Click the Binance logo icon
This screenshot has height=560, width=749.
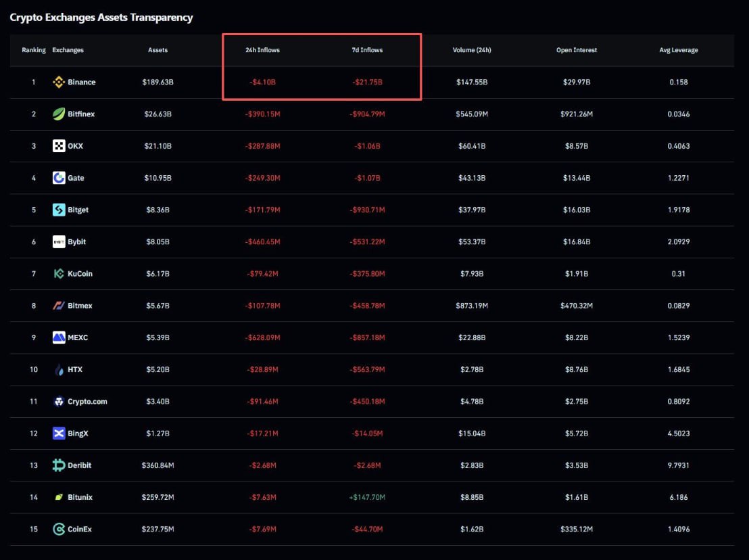tap(59, 83)
